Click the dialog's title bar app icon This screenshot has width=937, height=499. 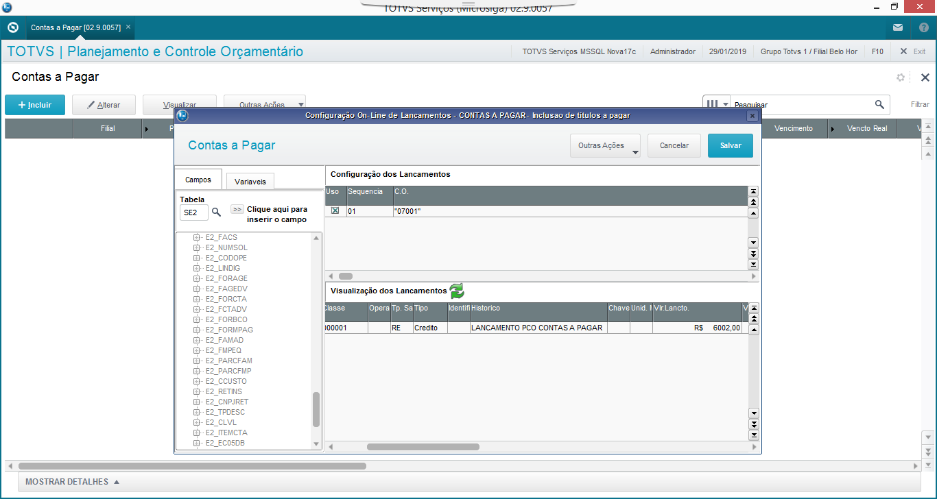click(182, 115)
